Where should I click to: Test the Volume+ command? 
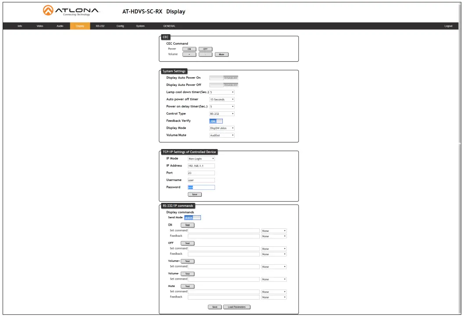coord(188,261)
